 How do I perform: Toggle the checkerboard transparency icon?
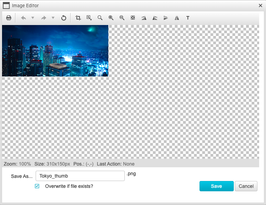(133, 17)
